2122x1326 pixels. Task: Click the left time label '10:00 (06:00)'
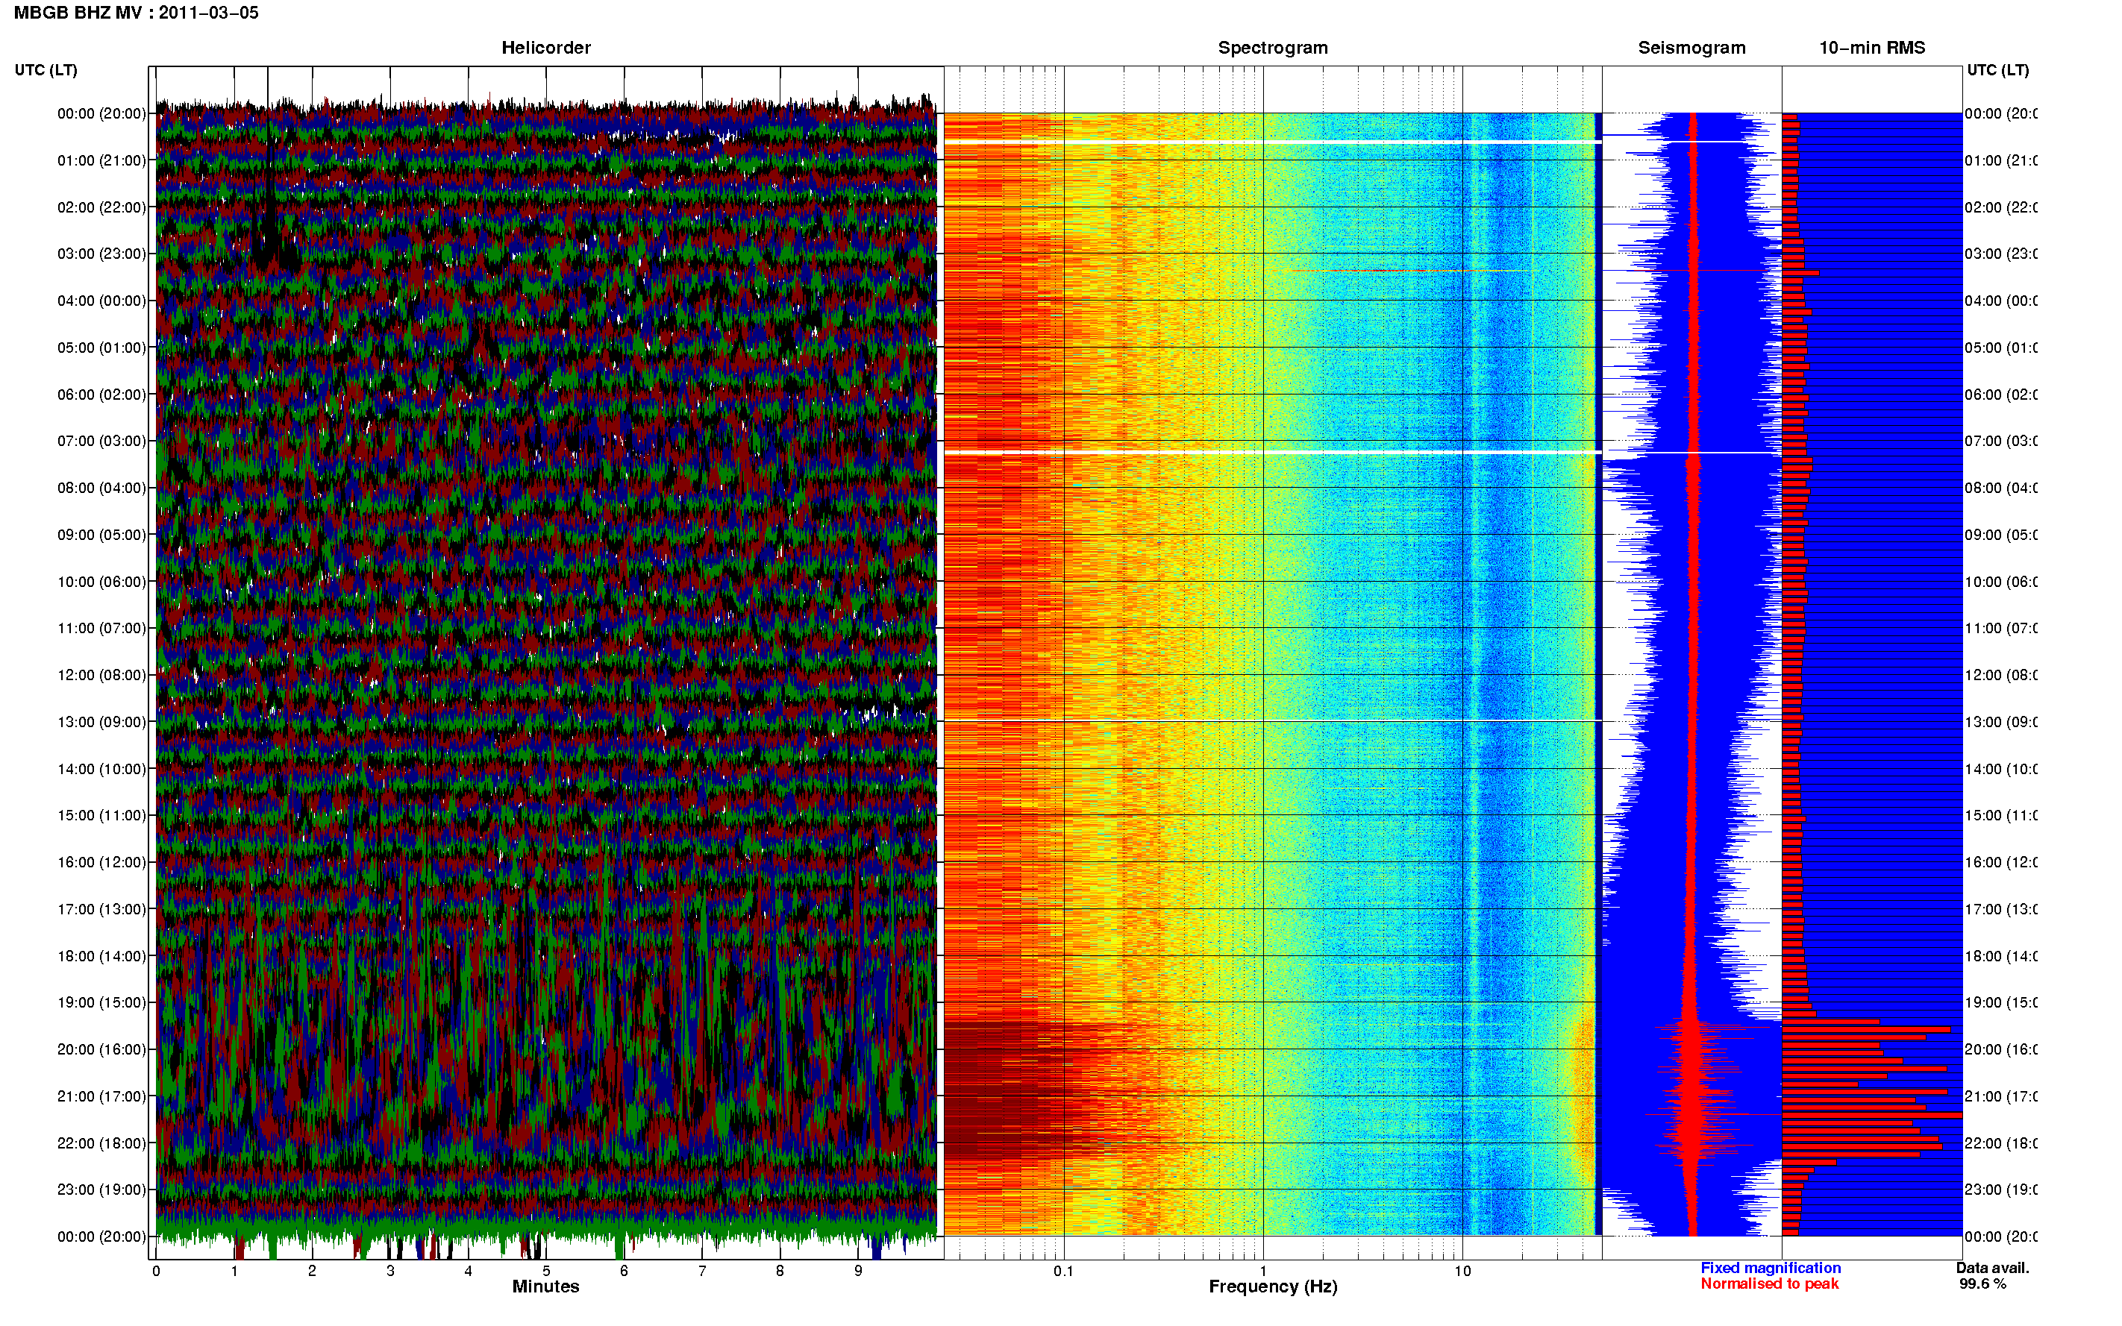point(101,582)
